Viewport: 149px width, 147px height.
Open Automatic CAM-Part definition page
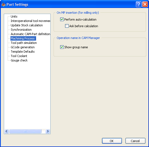pyautogui.click(x=30, y=34)
